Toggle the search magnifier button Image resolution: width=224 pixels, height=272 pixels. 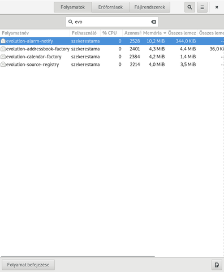tap(189, 7)
